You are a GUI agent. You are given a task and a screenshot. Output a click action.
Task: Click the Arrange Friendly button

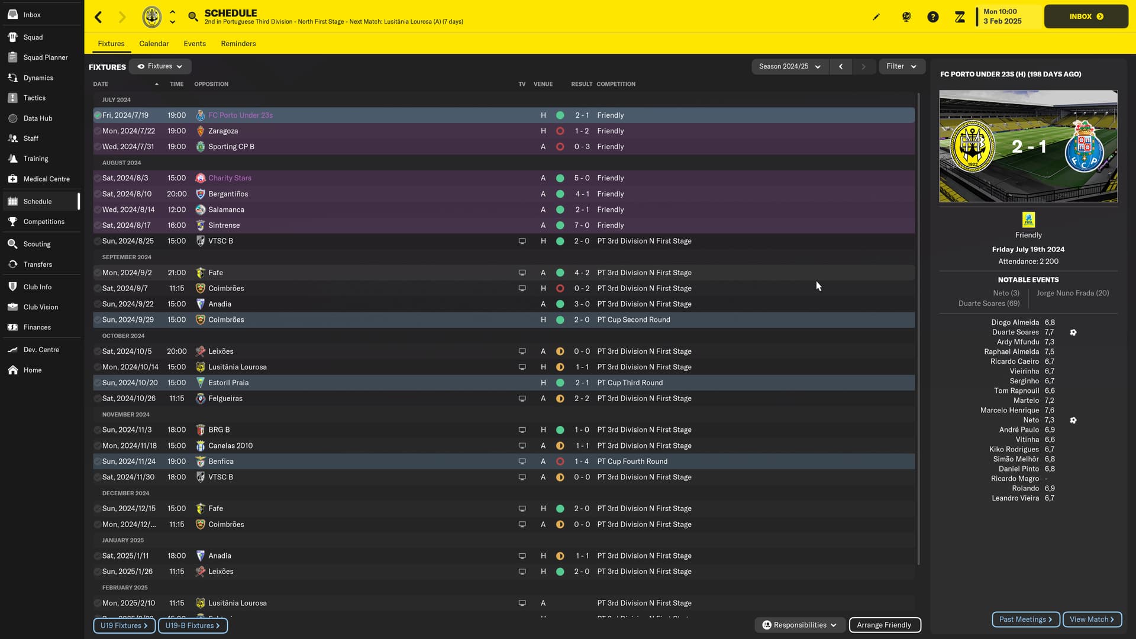click(885, 625)
